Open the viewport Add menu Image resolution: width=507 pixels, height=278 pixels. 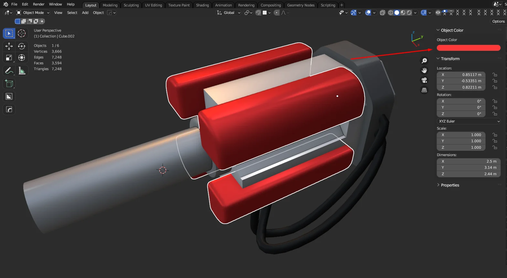coord(85,13)
